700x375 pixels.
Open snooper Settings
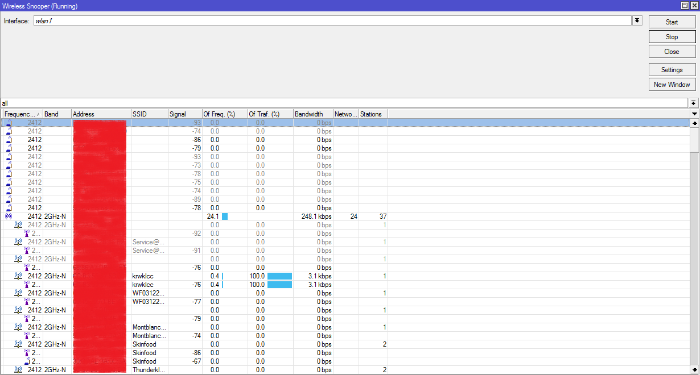pyautogui.click(x=672, y=70)
